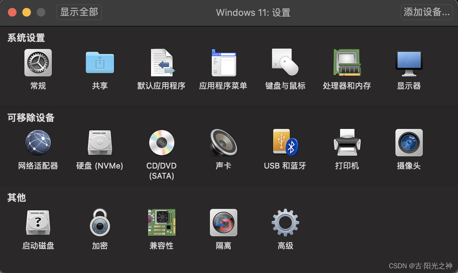This screenshot has width=458, height=273.
Task: Click the 添加设备... button
Action: click(x=427, y=12)
